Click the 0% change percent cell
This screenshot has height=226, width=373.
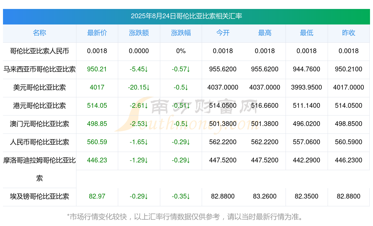[x=181, y=51]
